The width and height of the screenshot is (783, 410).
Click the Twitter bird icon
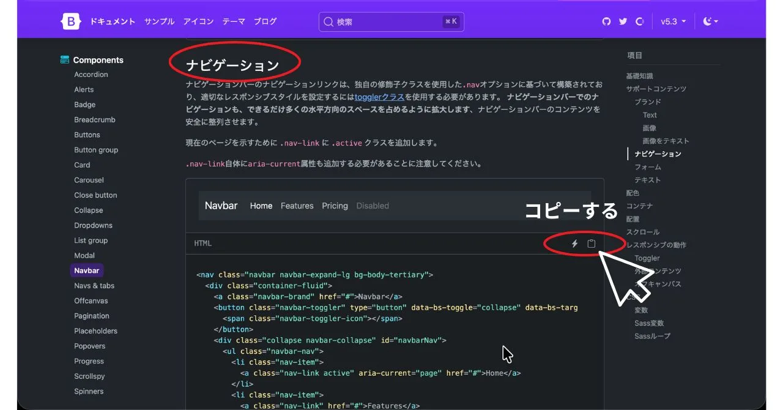623,21
